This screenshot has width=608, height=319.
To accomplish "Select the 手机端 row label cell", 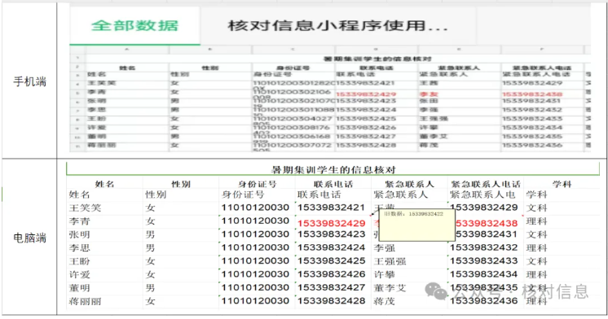I will [29, 81].
